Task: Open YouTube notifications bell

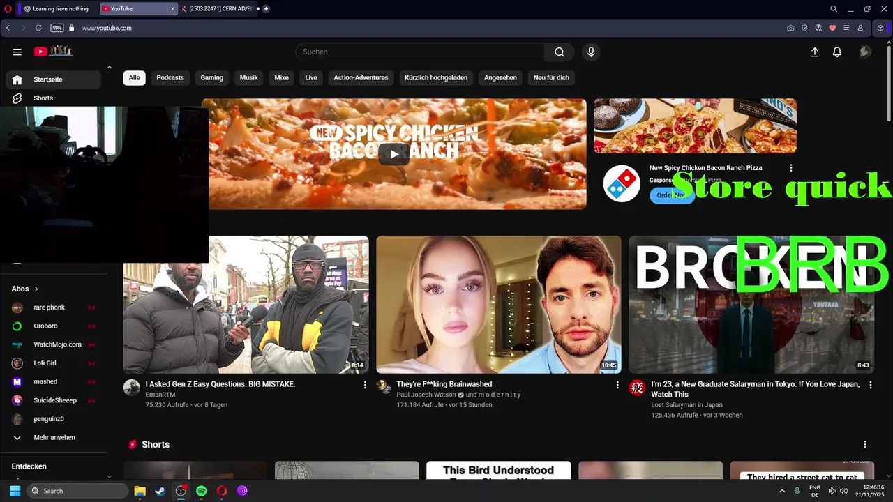Action: click(x=837, y=52)
